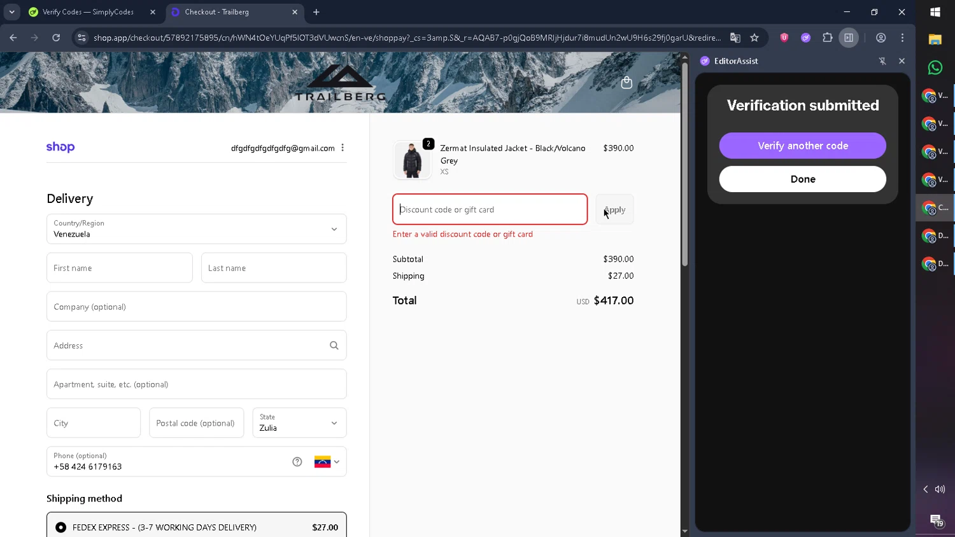Click the translate page icon
Viewport: 955px width, 537px height.
click(735, 38)
